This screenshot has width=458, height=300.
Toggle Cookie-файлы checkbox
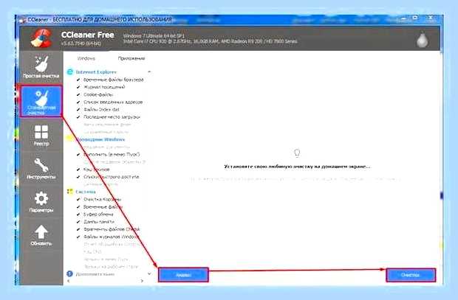pyautogui.click(x=78, y=95)
